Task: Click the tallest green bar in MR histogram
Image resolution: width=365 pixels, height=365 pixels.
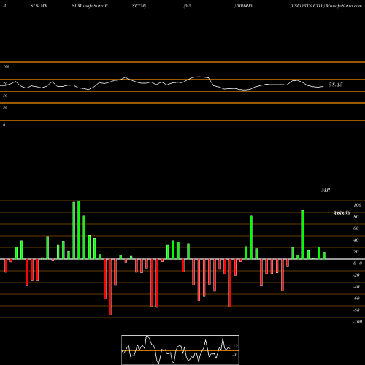Action: [x=79, y=230]
